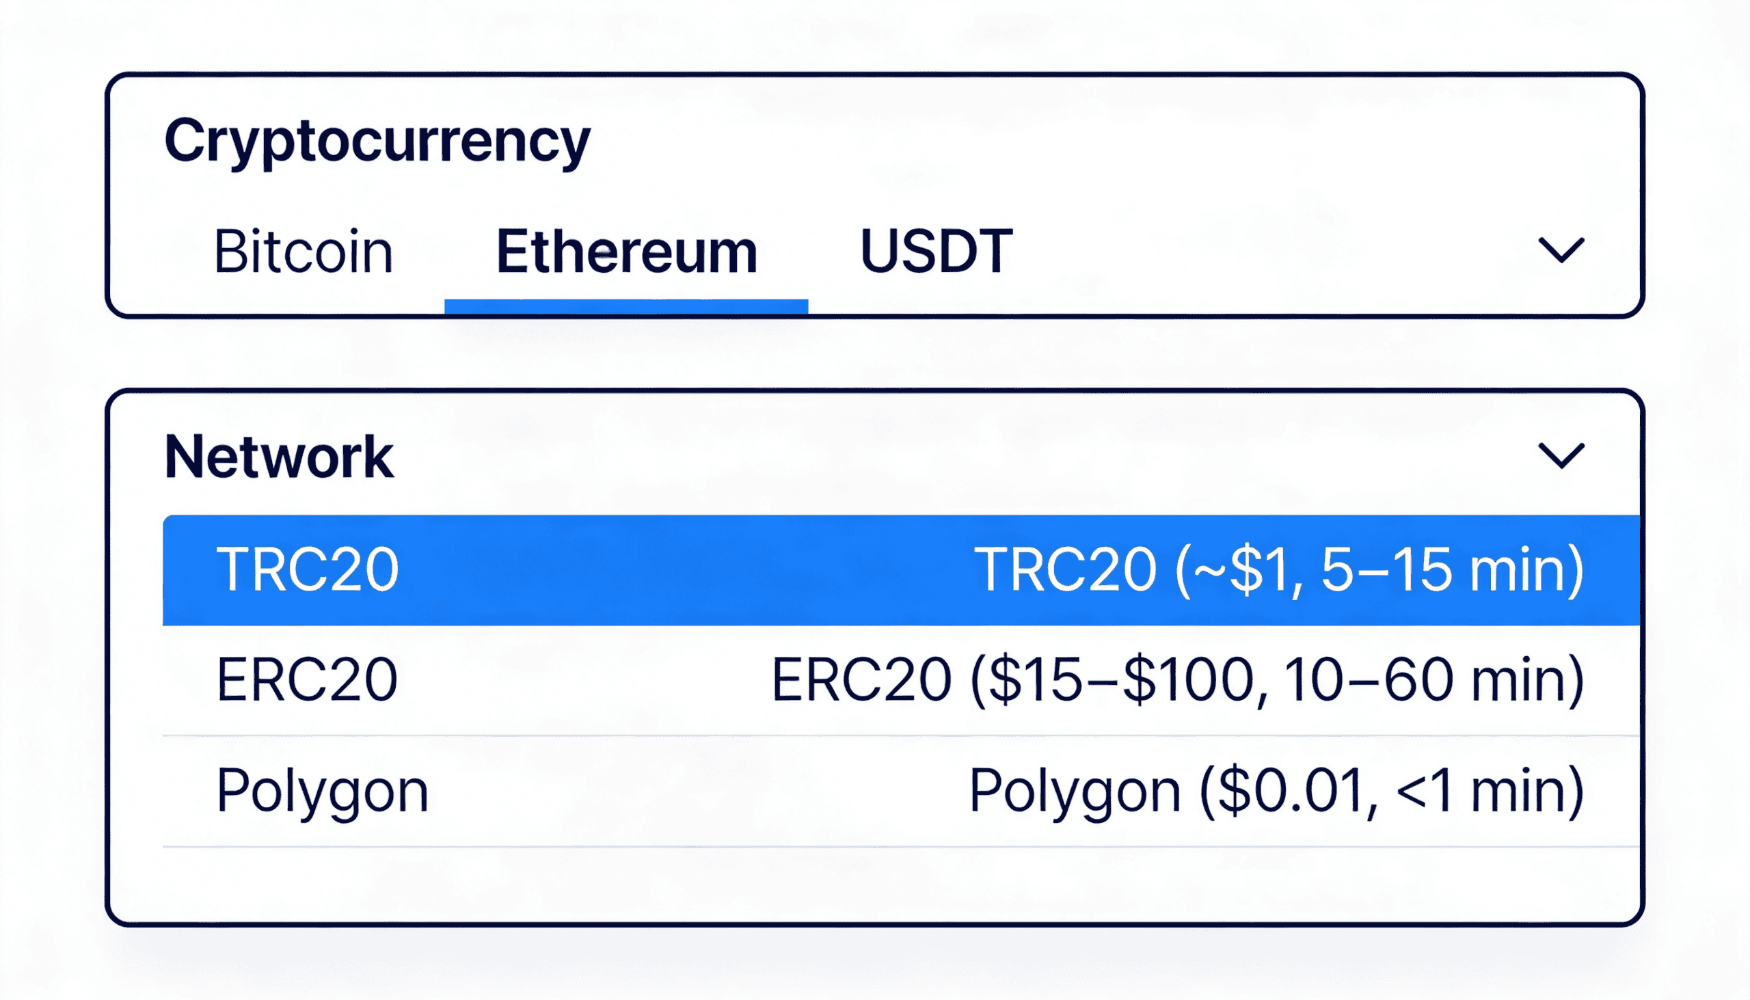Image resolution: width=1750 pixels, height=1000 pixels.
Task: Click blank header space right of Network label
Action: [962, 457]
